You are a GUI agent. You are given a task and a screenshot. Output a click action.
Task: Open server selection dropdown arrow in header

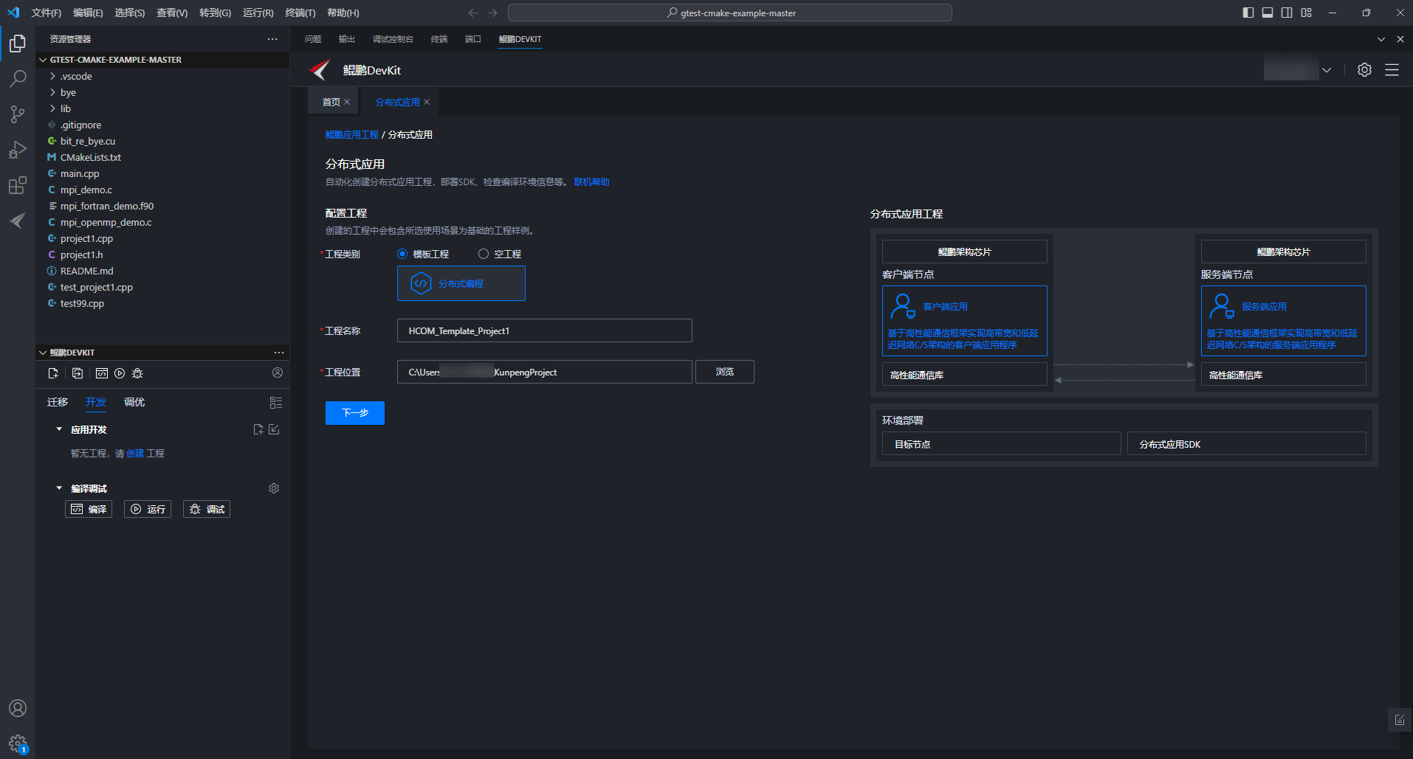(x=1327, y=70)
